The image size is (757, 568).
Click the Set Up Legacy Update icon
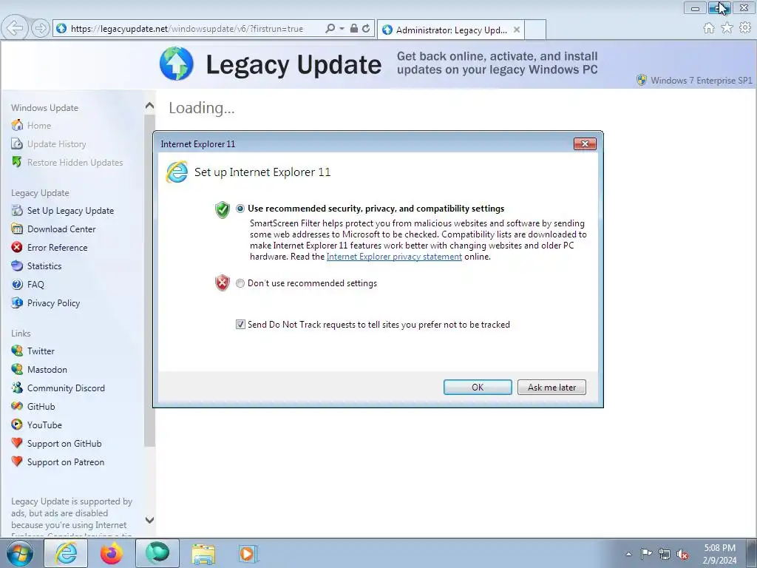point(17,211)
